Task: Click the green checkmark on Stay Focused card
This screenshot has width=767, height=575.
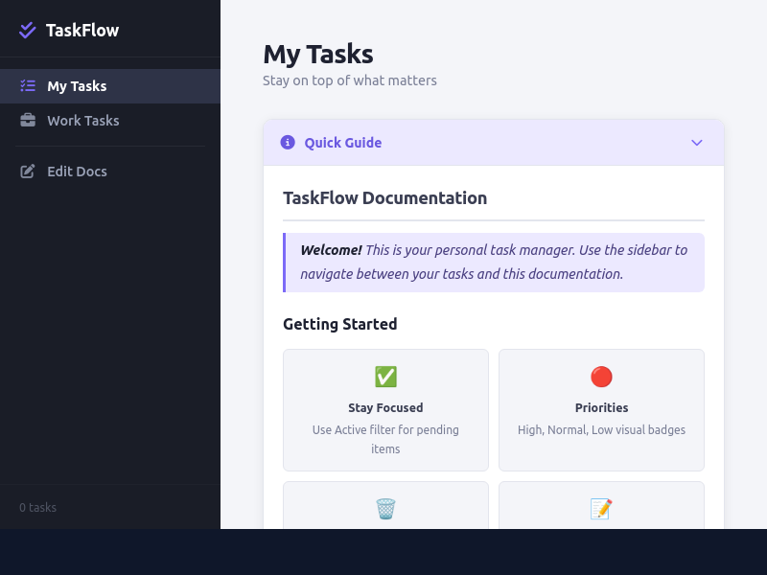Action: pyautogui.click(x=385, y=377)
